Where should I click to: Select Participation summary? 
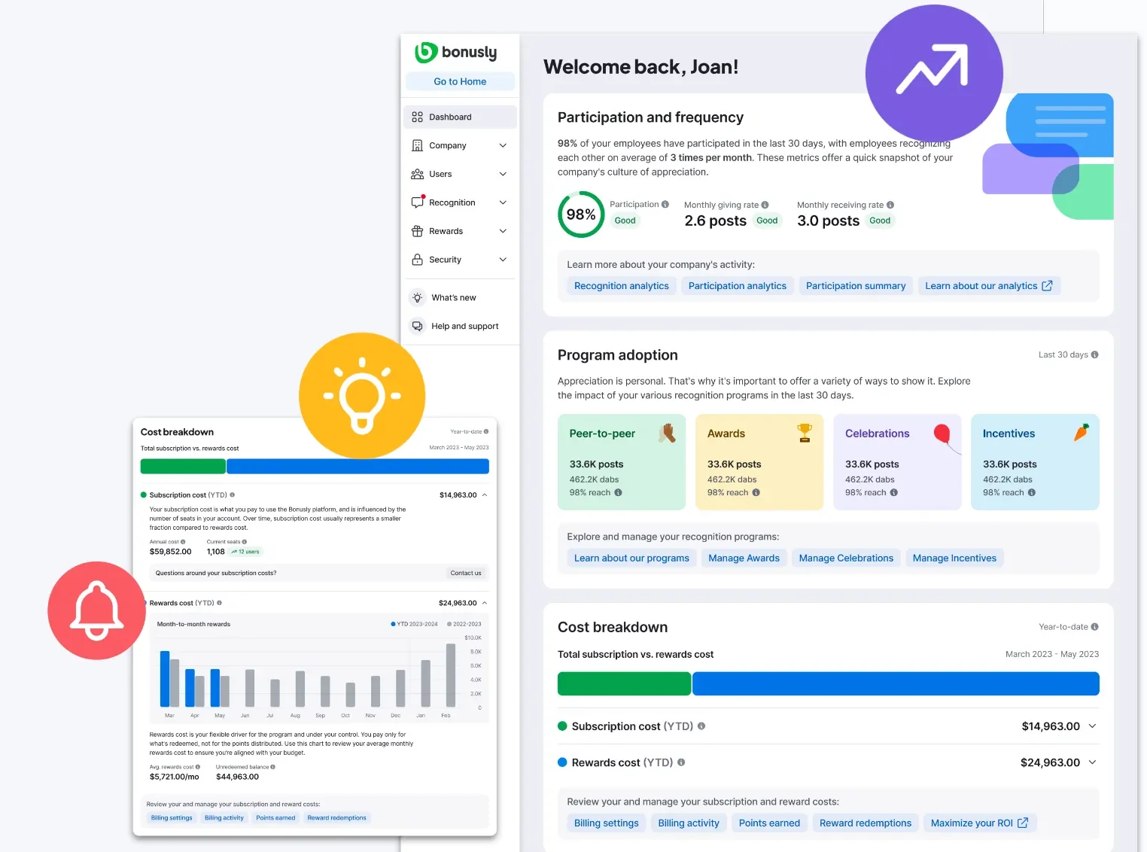click(856, 285)
